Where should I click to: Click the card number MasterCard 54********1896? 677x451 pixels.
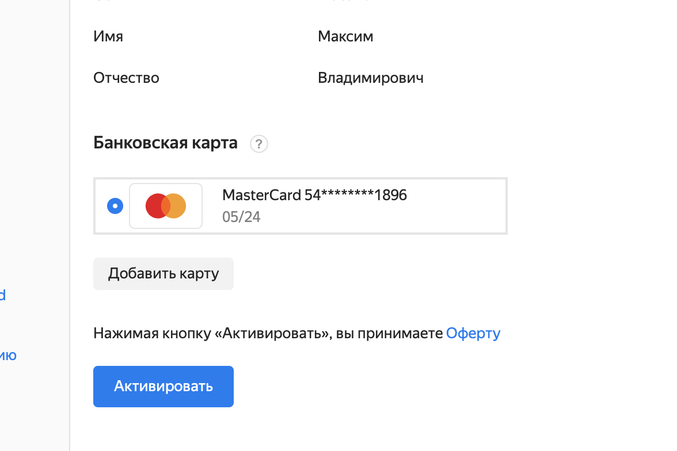314,195
